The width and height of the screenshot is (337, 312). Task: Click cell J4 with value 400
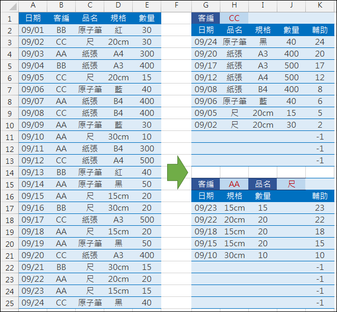pyautogui.click(x=291, y=54)
